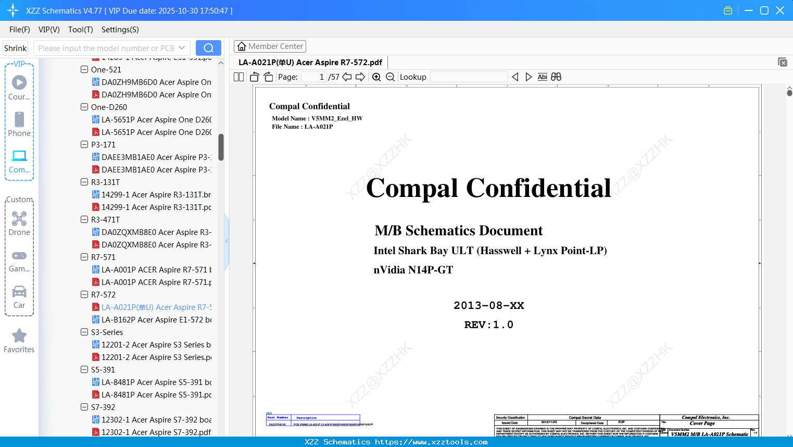The image size is (793, 447).
Task: Select the Computer category icon
Action: [19, 161]
